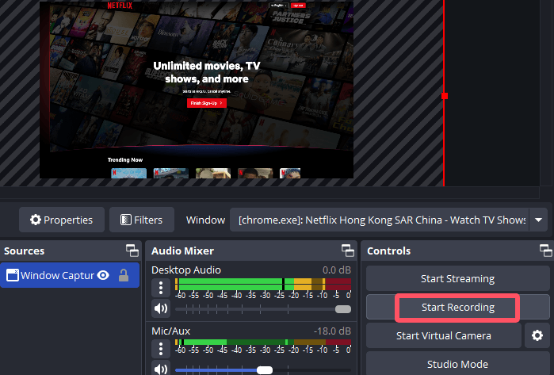Click the chrome.exe Netflix window combo box
This screenshot has height=375, width=554.
388,220
